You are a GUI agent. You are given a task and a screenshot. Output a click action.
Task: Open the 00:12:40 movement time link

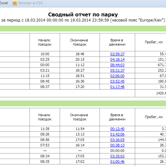coord(117,129)
